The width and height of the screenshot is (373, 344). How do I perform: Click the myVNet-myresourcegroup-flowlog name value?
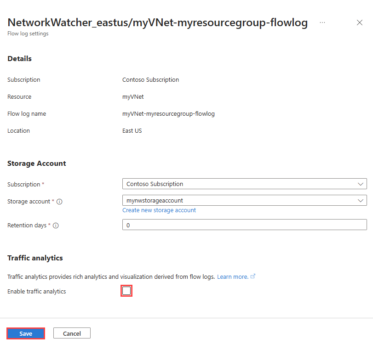coord(168,113)
